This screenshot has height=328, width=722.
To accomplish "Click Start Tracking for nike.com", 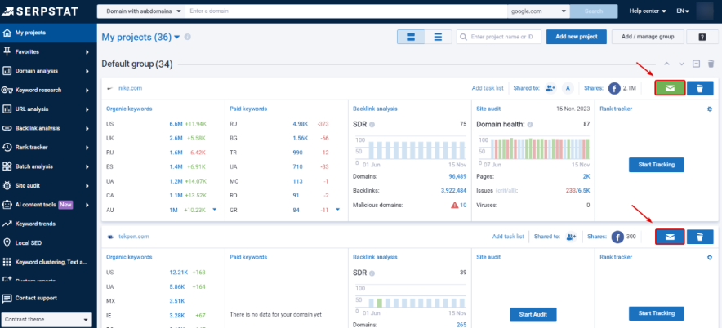I will coord(656,165).
